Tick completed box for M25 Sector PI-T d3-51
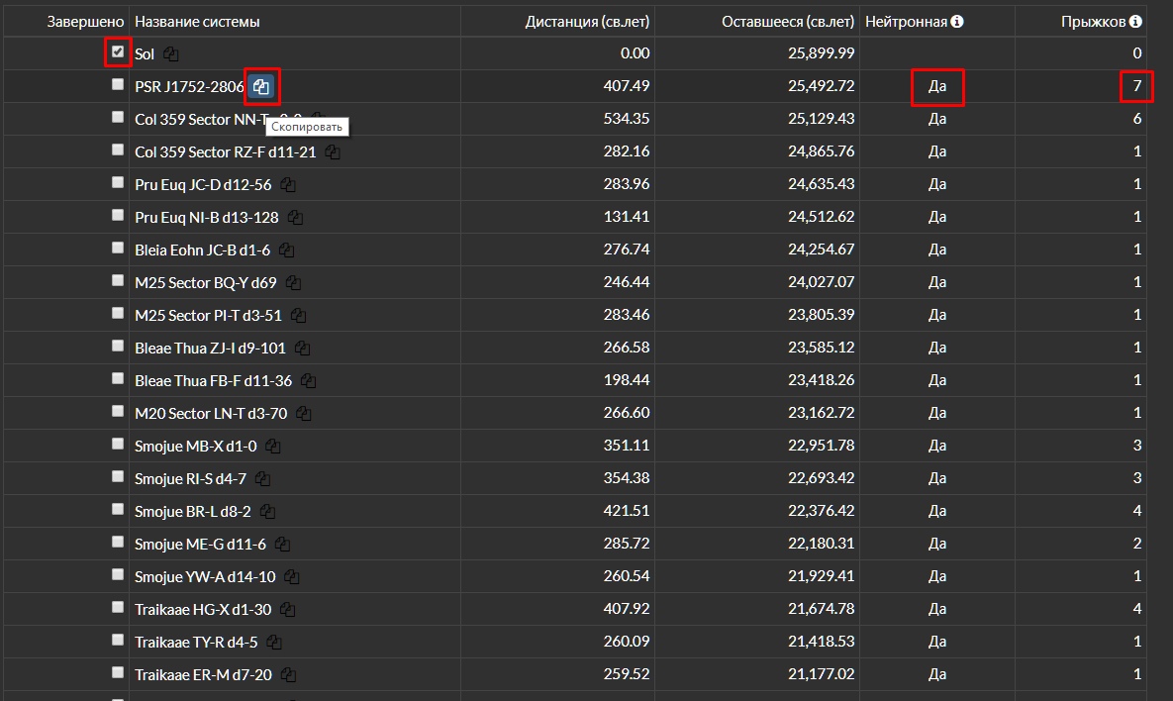 click(x=118, y=314)
